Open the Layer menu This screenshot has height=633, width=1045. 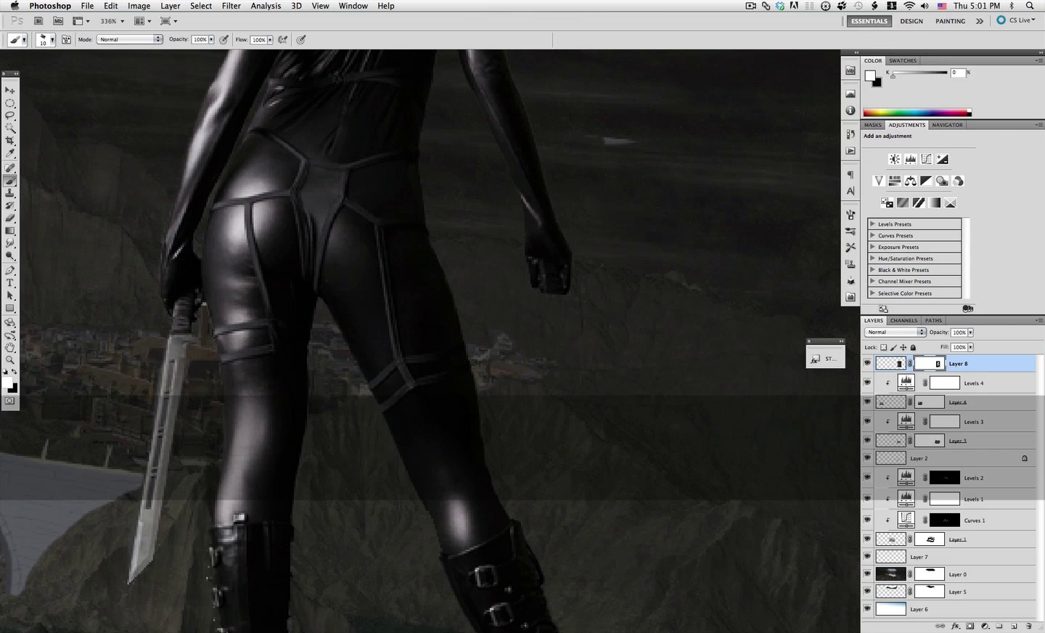171,6
